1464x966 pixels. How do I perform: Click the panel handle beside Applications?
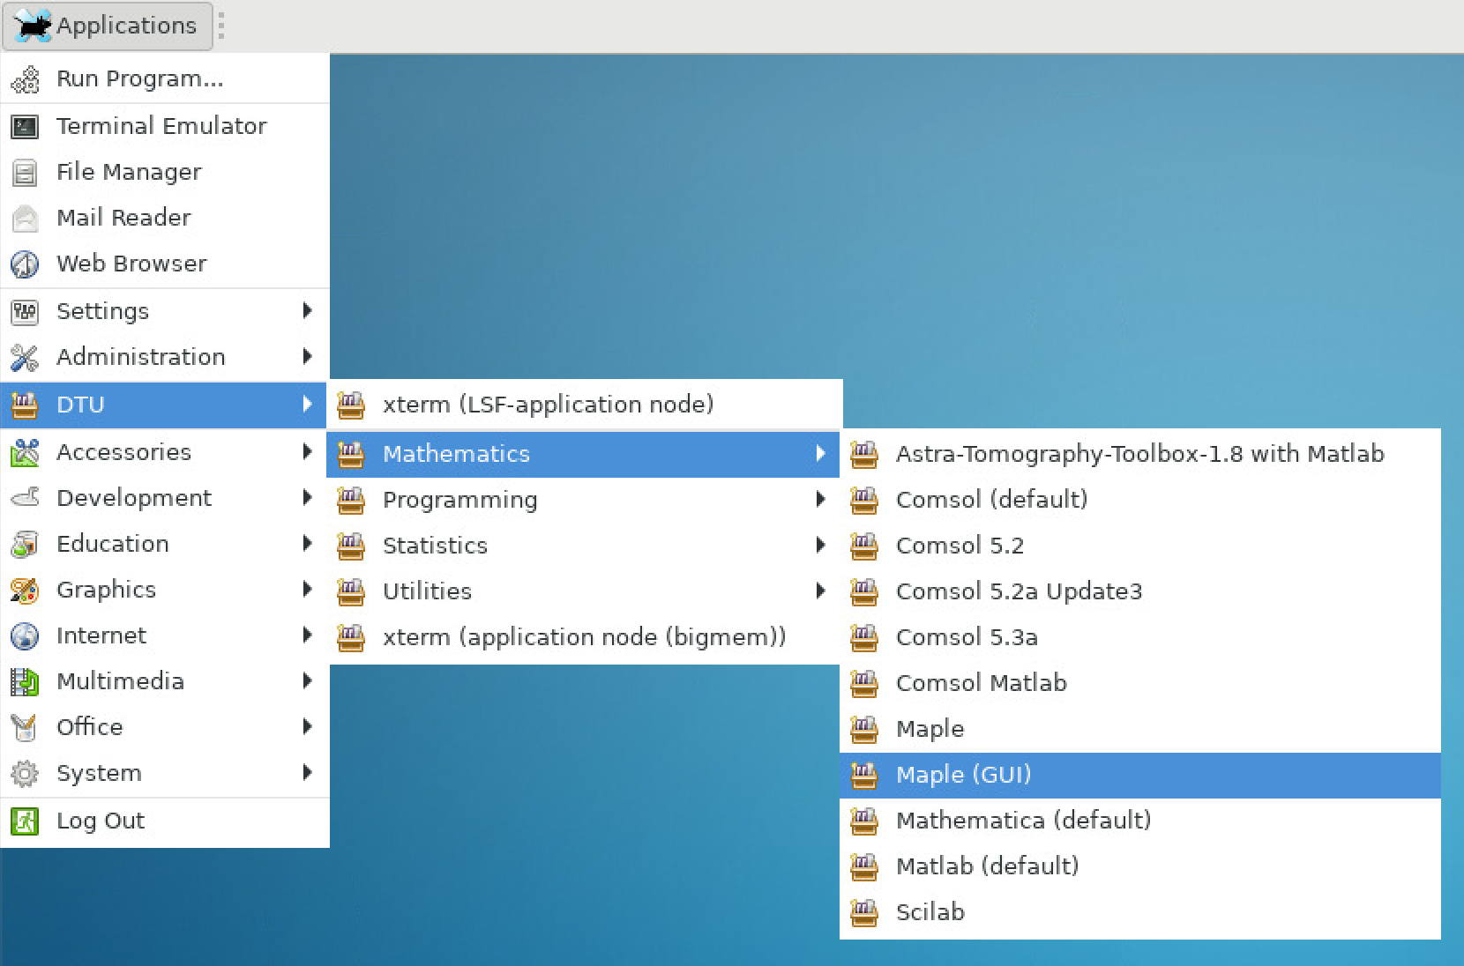click(x=220, y=26)
